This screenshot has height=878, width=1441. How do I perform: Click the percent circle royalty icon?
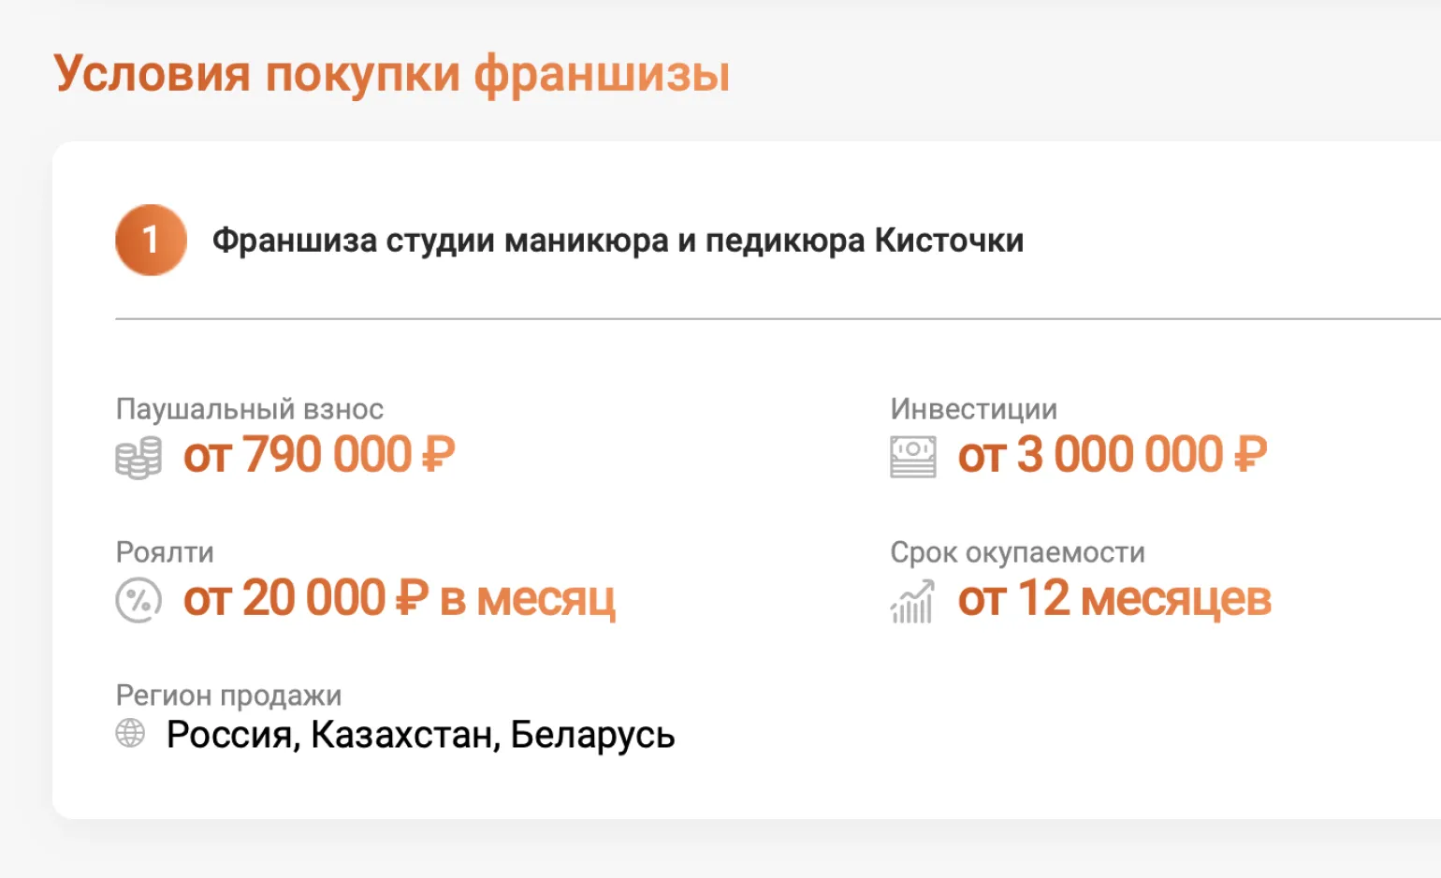coord(138,600)
